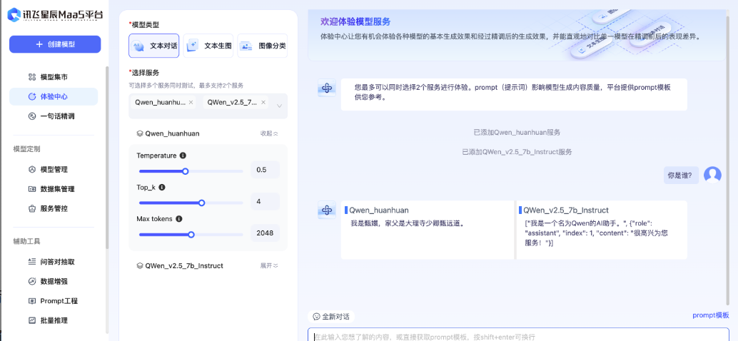Select the 文本生图 model type

click(x=208, y=46)
